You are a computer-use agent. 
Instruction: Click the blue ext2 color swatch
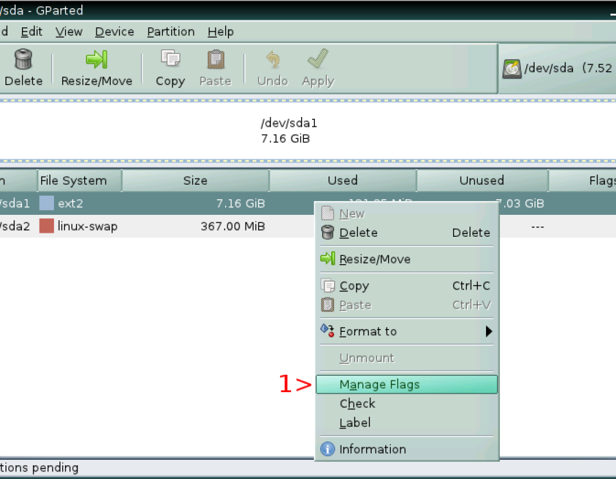[47, 203]
